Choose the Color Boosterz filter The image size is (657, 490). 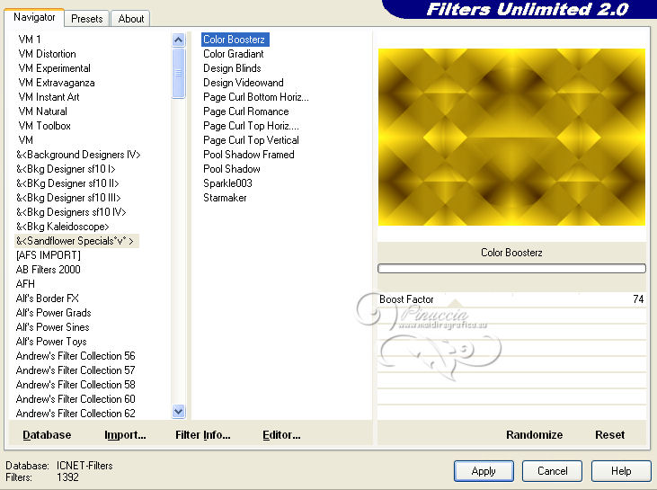(235, 40)
